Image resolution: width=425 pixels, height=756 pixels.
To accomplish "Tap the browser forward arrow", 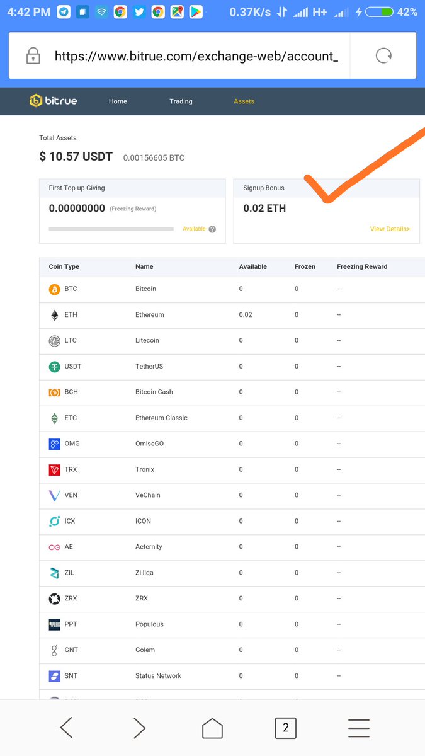I will (x=139, y=728).
